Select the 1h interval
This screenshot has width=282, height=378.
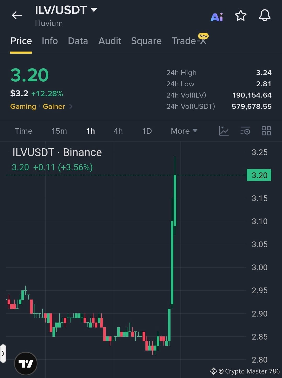pos(90,131)
